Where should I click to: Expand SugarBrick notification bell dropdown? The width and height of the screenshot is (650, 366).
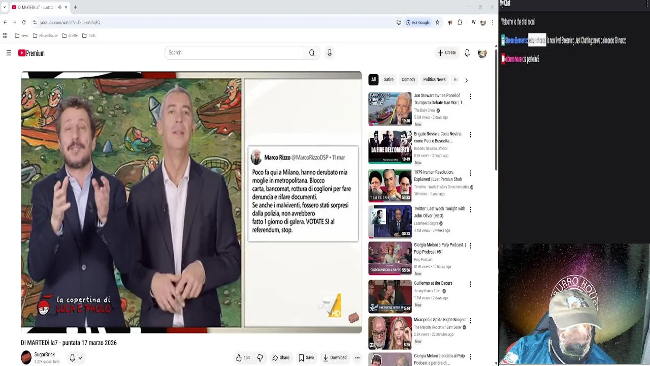tap(76, 358)
